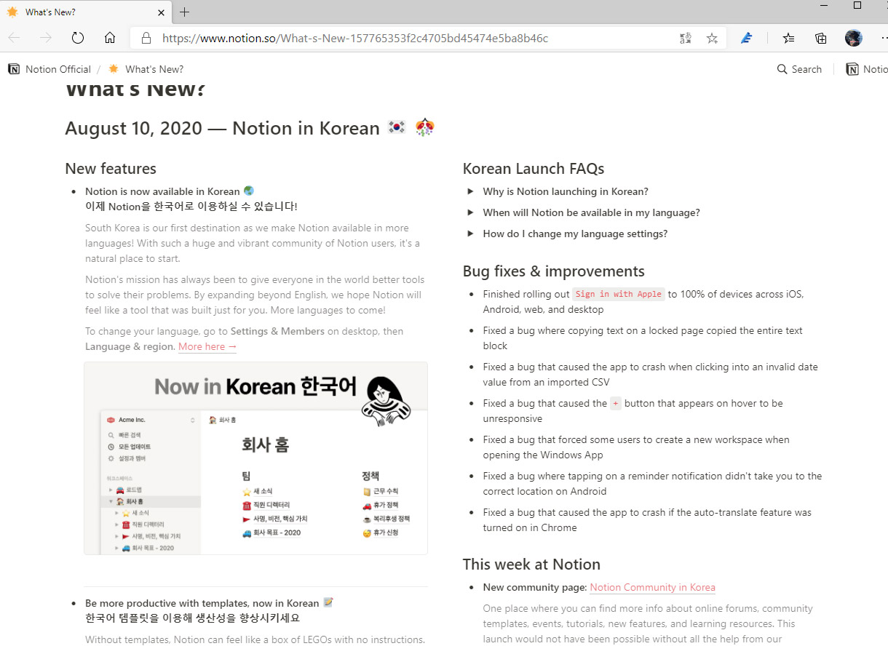This screenshot has width=888, height=646.
Task: Reload the page with Refresh icon
Action: coord(78,38)
